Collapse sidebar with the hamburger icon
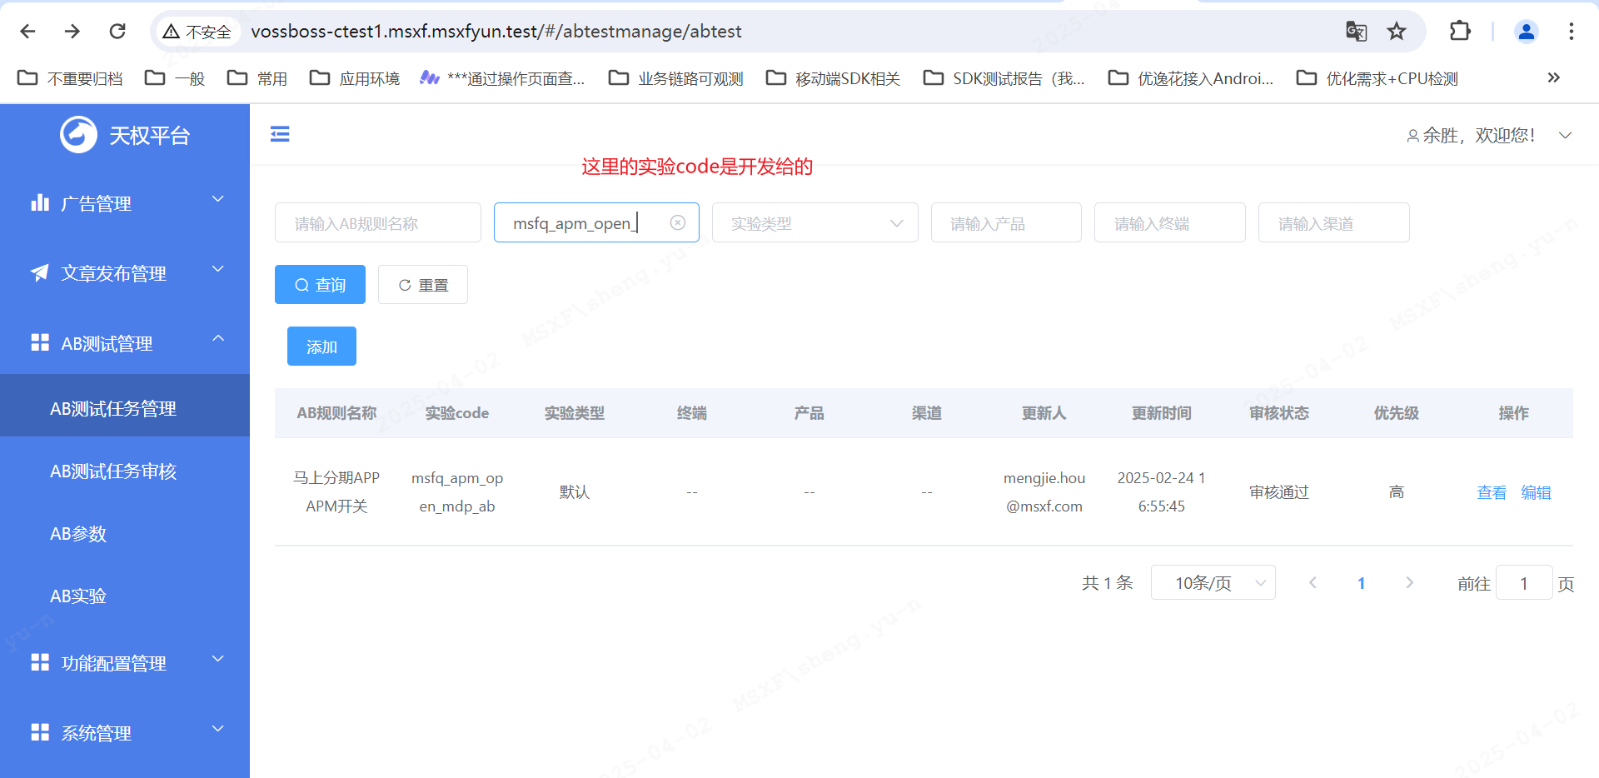The image size is (1599, 778). [280, 134]
